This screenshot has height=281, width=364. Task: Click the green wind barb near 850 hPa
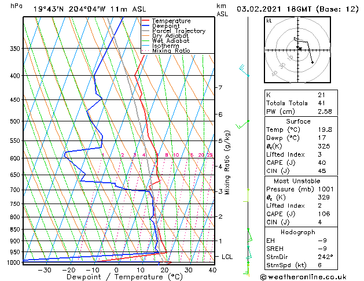(250, 235)
